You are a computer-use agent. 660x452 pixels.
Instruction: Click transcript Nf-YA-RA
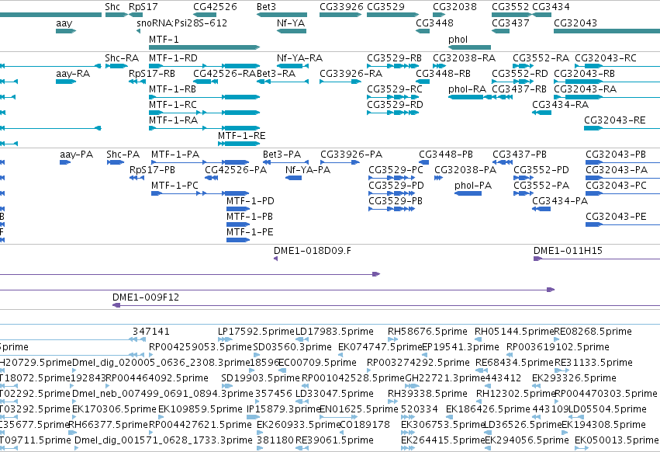292,66
